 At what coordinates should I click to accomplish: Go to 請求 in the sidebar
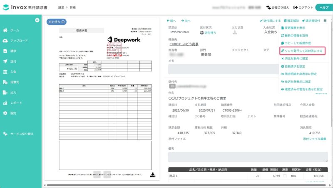click(10, 51)
